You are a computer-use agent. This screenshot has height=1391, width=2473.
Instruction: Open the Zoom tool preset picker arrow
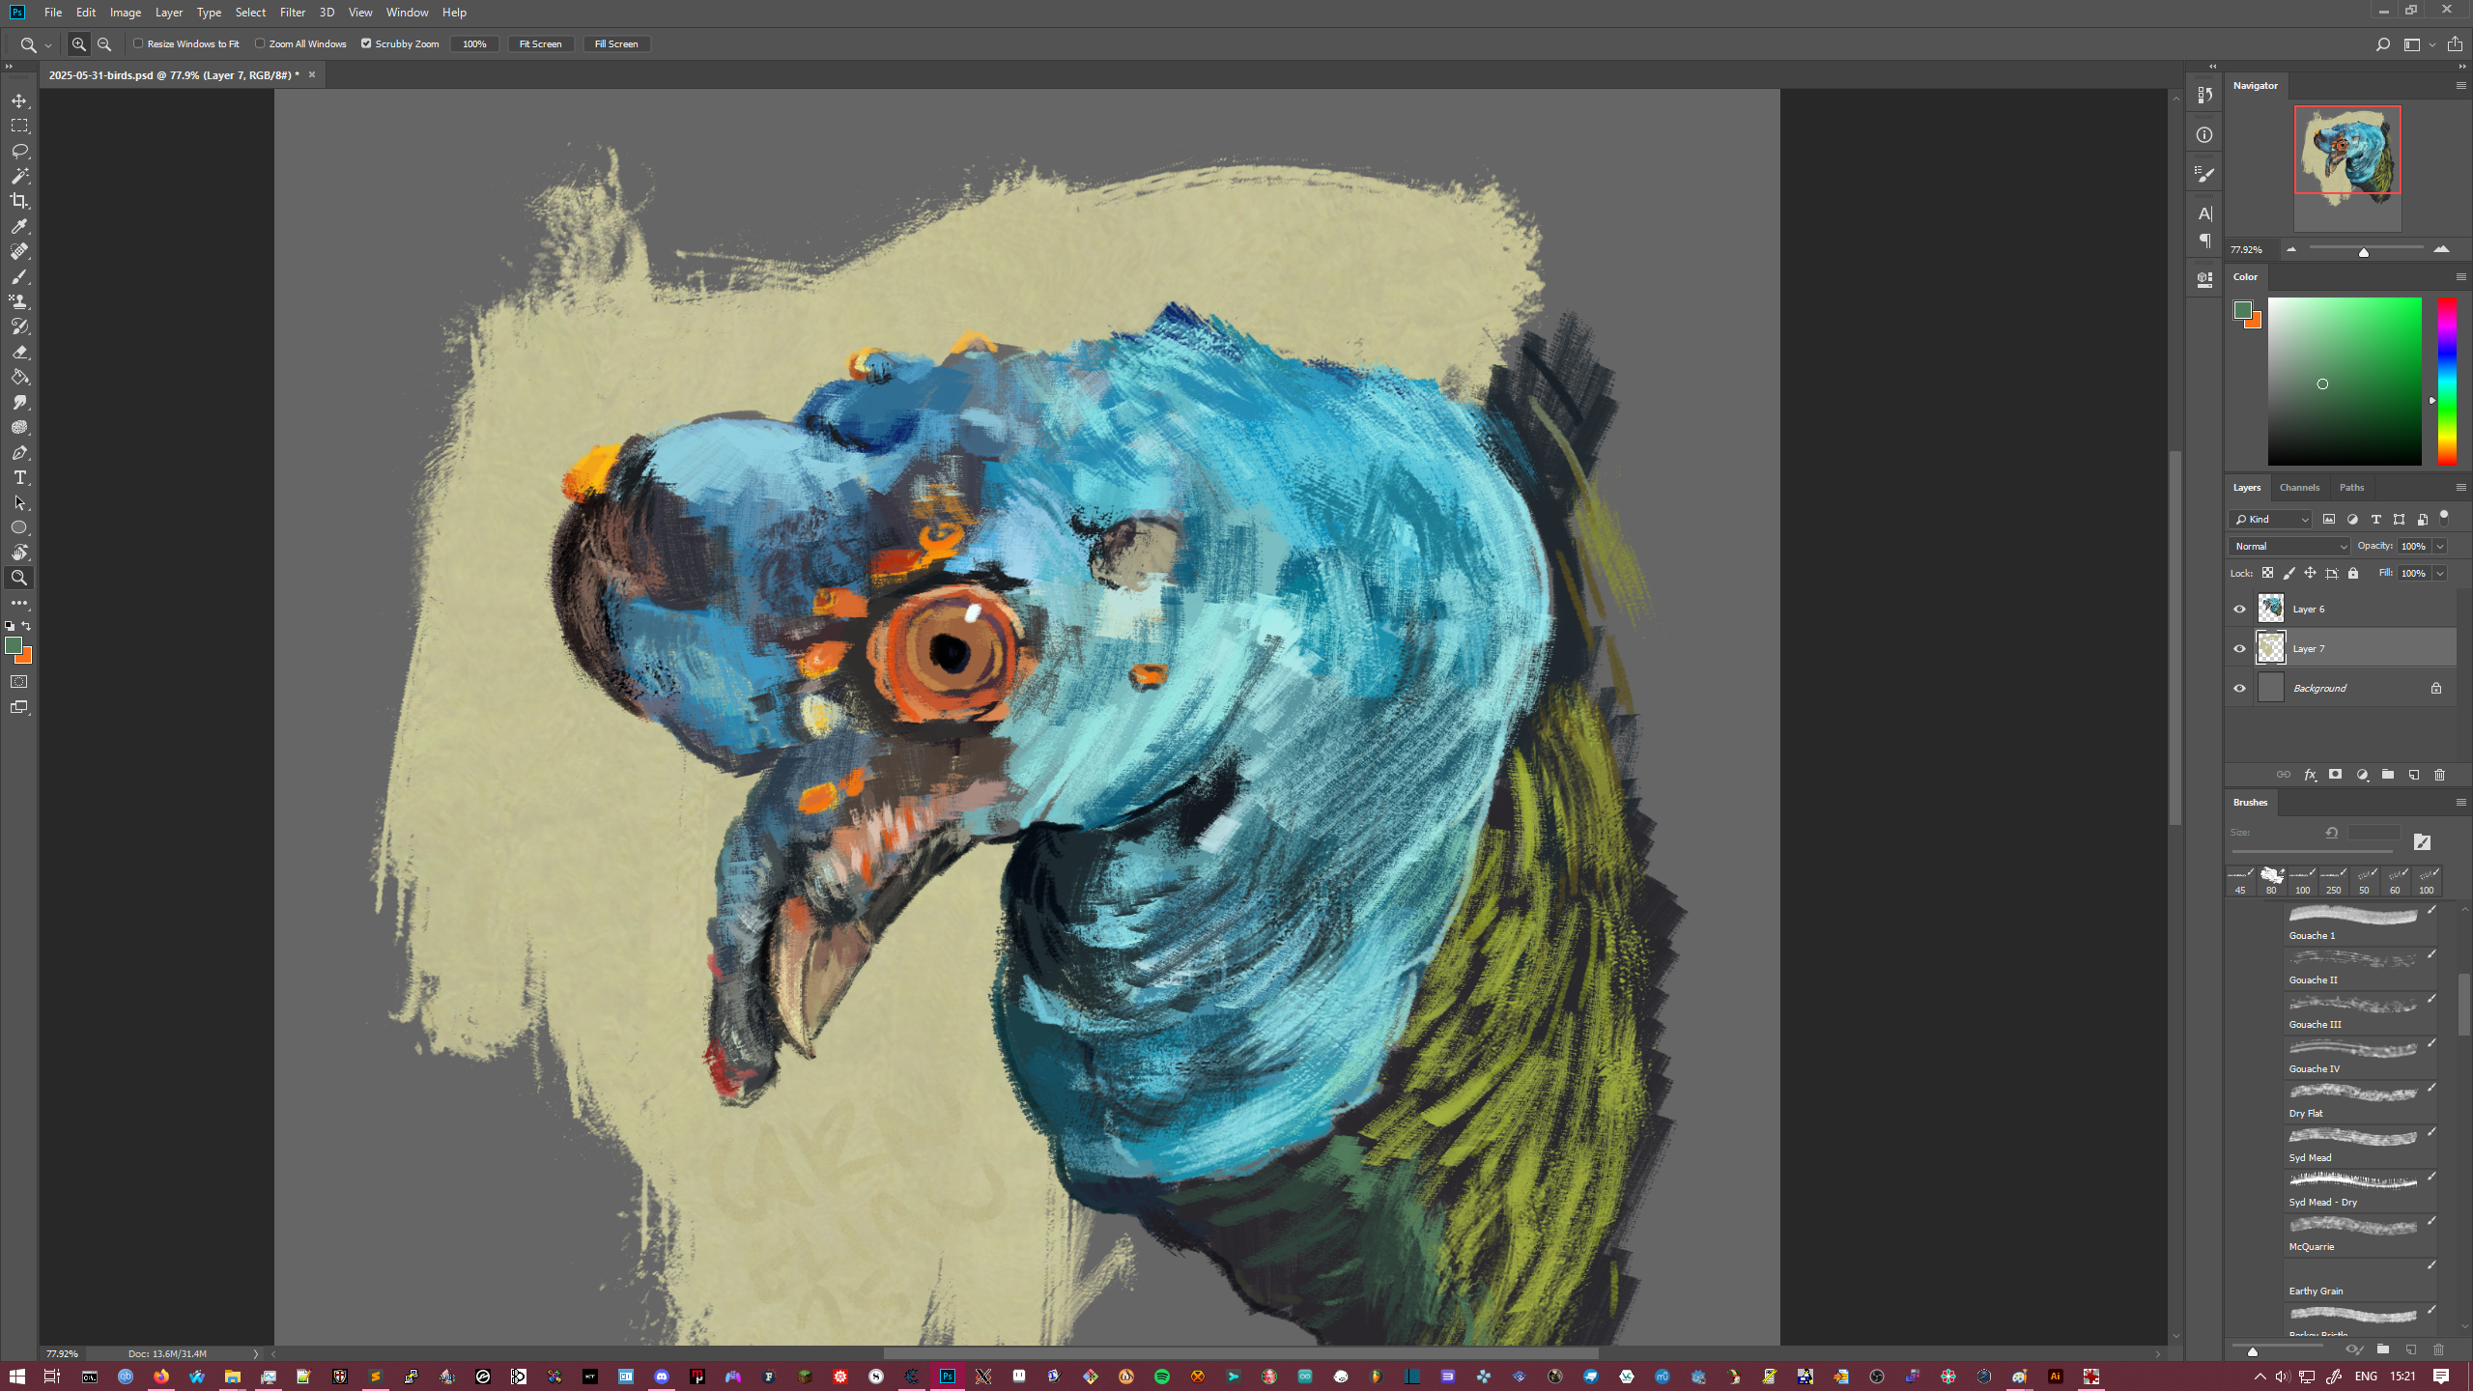click(x=48, y=45)
